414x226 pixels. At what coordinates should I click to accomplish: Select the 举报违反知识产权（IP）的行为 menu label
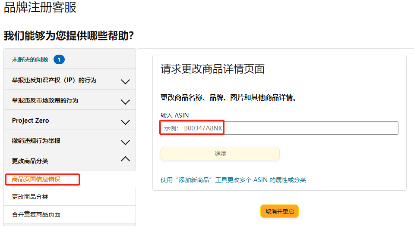(54, 80)
